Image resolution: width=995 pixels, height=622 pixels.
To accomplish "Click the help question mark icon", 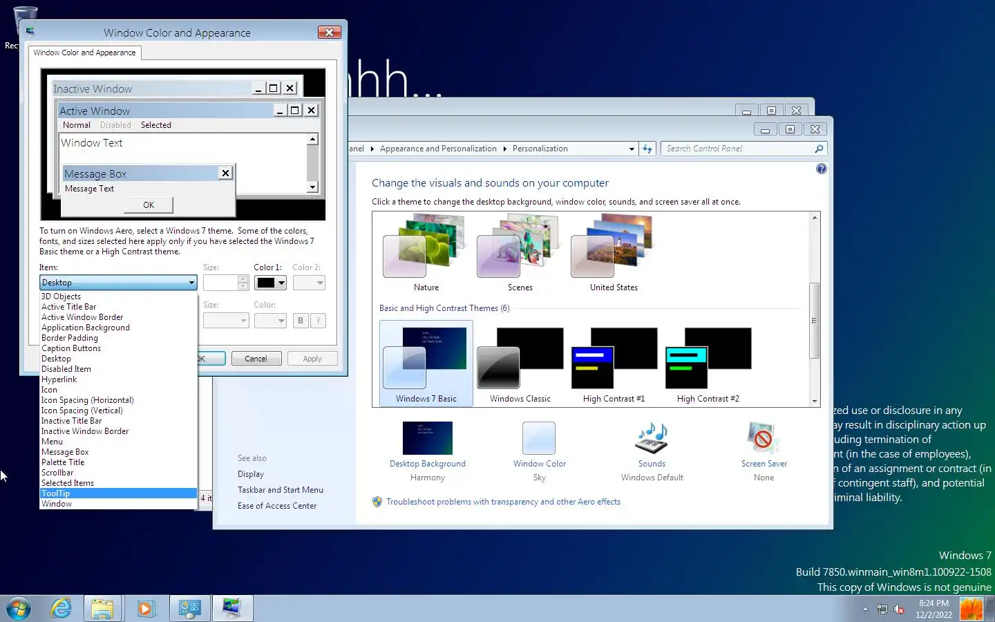I will click(821, 169).
